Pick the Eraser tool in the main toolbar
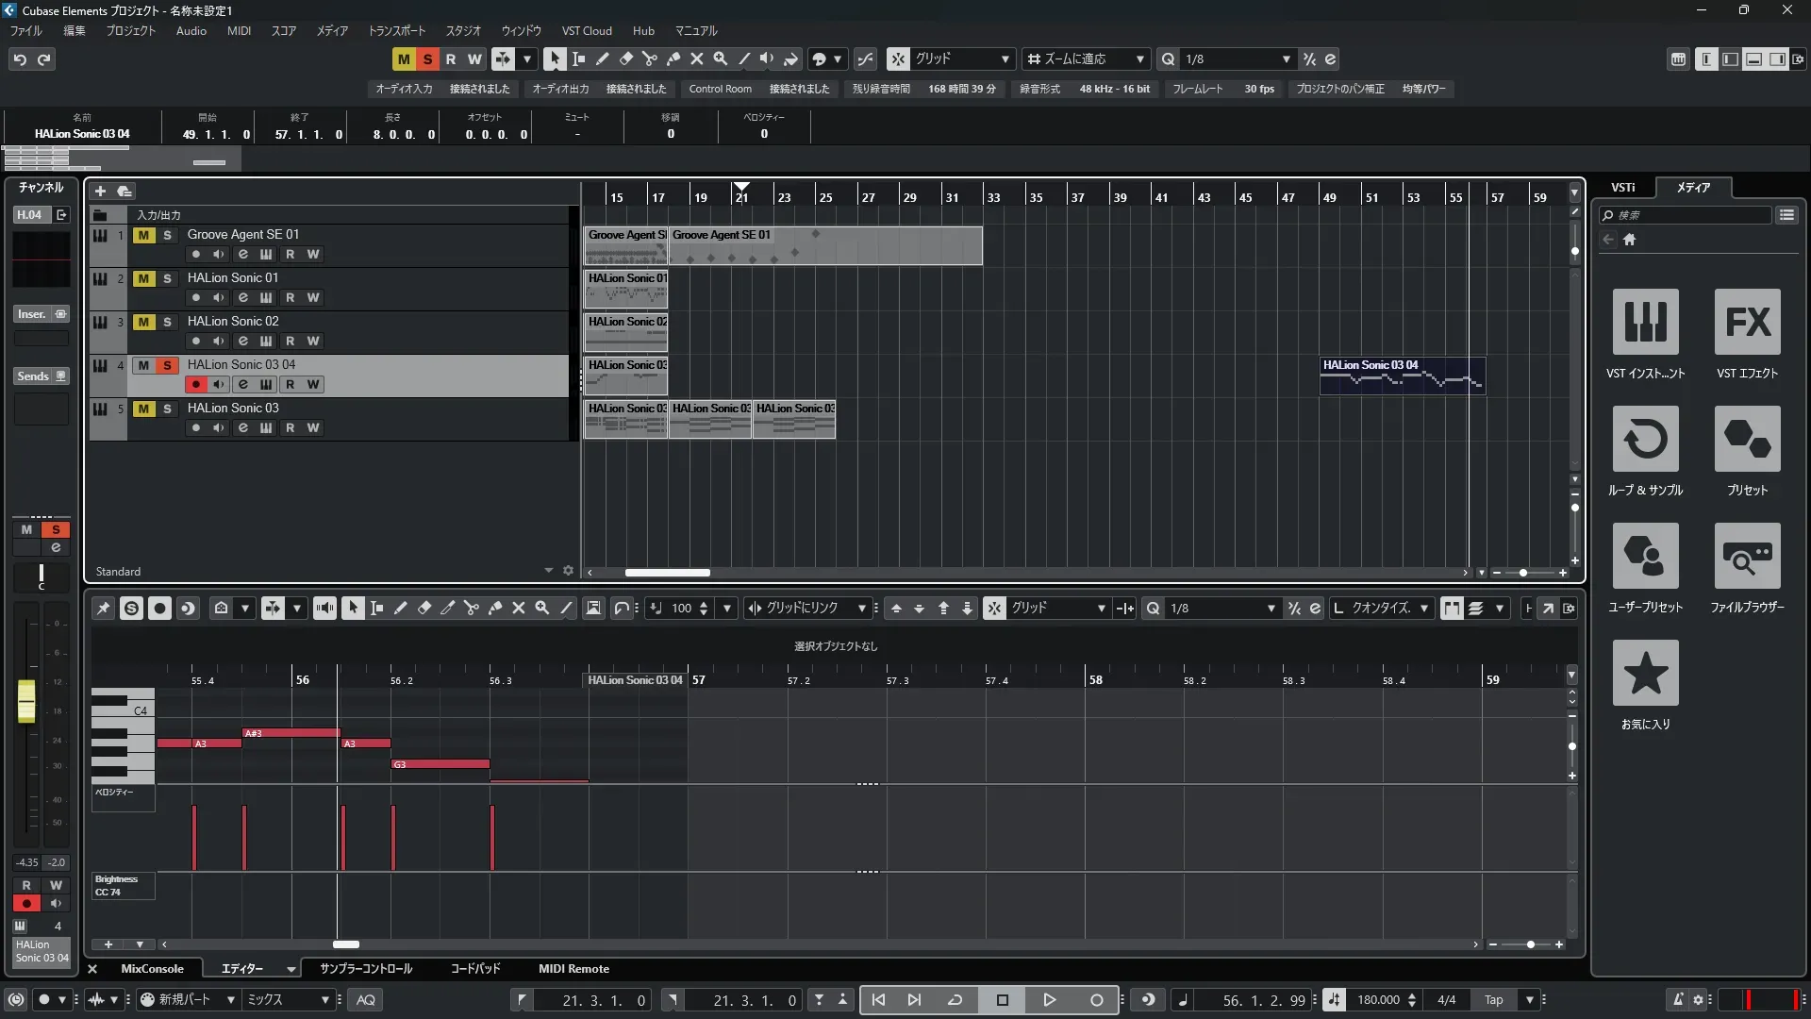Screen dimensions: 1811x1019 (625, 58)
